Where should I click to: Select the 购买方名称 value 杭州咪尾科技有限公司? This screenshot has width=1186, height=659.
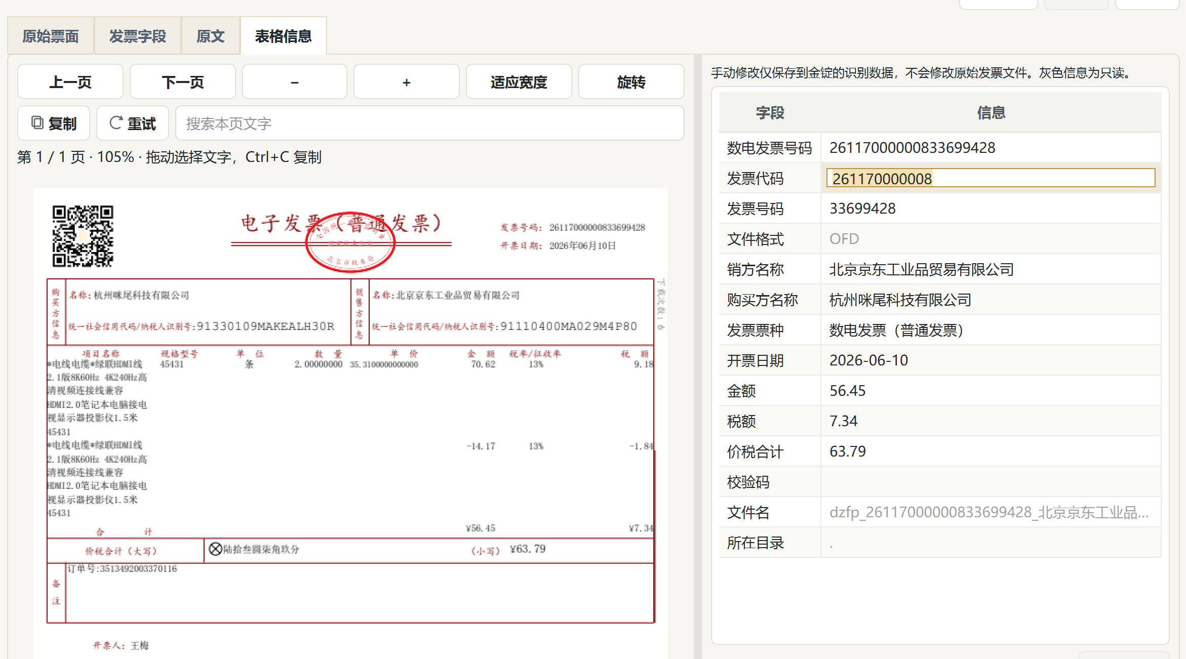[900, 300]
